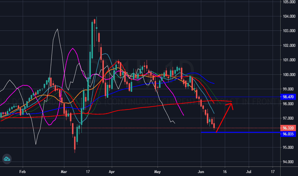This screenshot has height=176, width=298.
Task: Click the TradingView cloud logo icon
Action: (7, 159)
